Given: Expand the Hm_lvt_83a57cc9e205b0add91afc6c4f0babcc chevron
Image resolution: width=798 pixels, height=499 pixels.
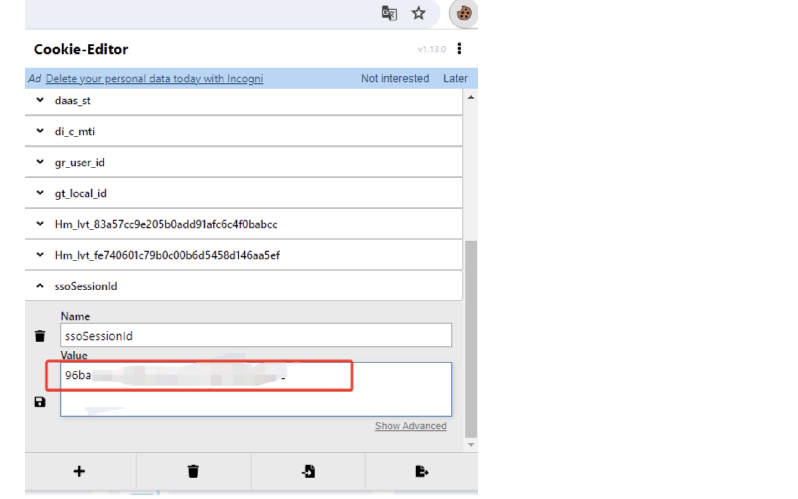Looking at the screenshot, I should click(40, 224).
